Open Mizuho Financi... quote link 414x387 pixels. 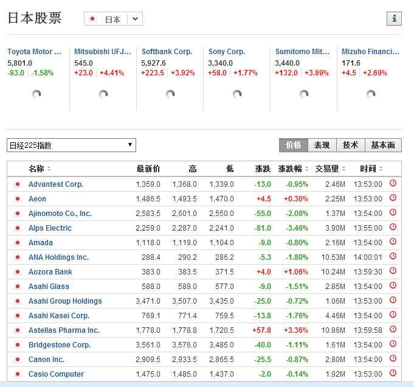click(x=370, y=52)
